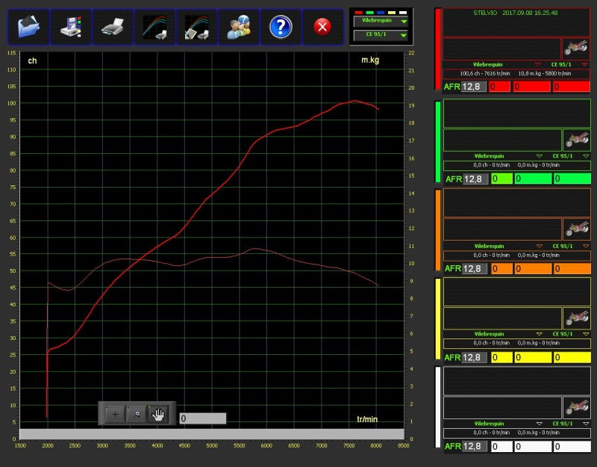Expand the Vilebrequin dropdown in the white panel
597x467 pixels.
(539, 424)
